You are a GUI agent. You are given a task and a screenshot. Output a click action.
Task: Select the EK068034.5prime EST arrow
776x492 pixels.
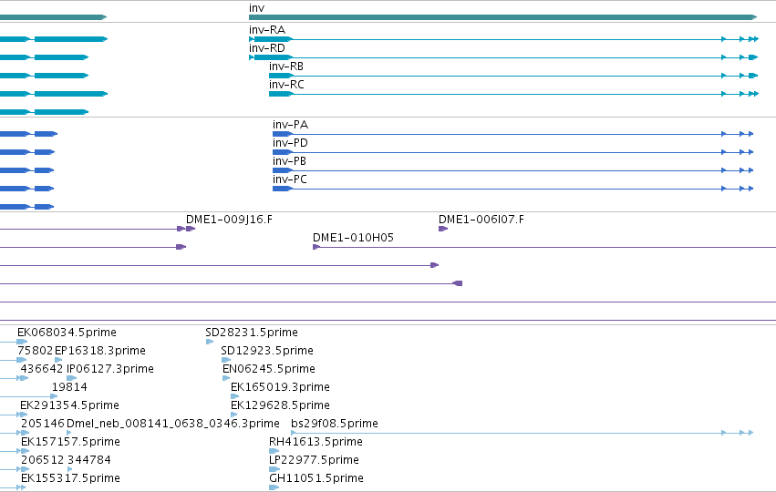[22, 342]
